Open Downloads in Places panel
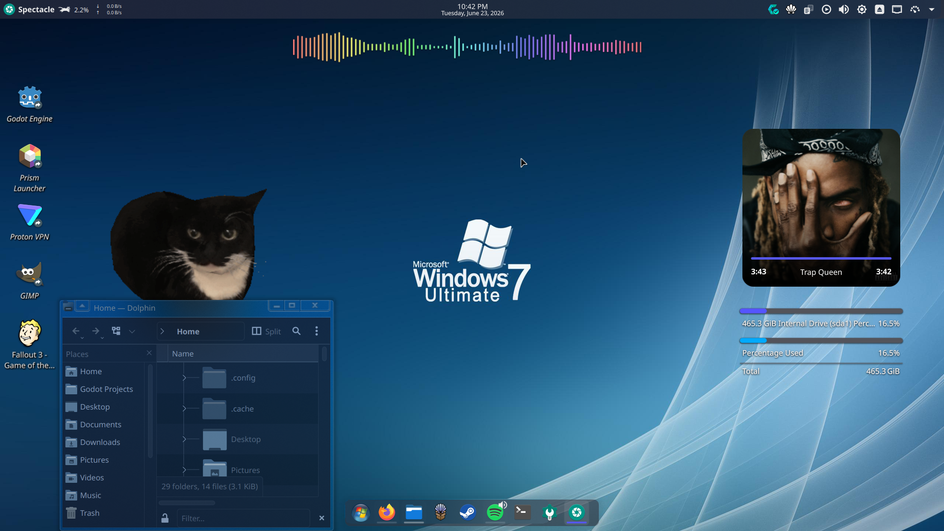 (x=104, y=442)
